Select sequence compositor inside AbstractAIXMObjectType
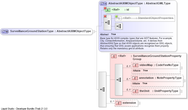 pyautogui.click(x=108, y=22)
